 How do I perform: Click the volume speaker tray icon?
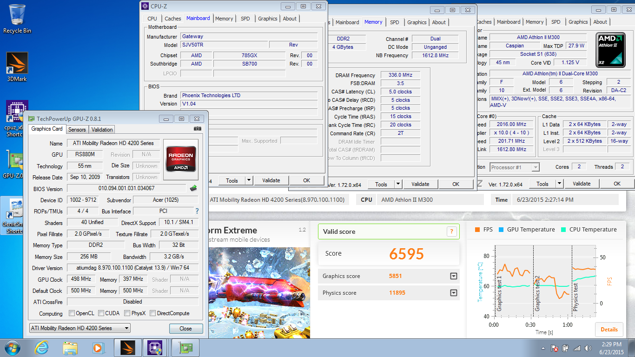click(588, 348)
